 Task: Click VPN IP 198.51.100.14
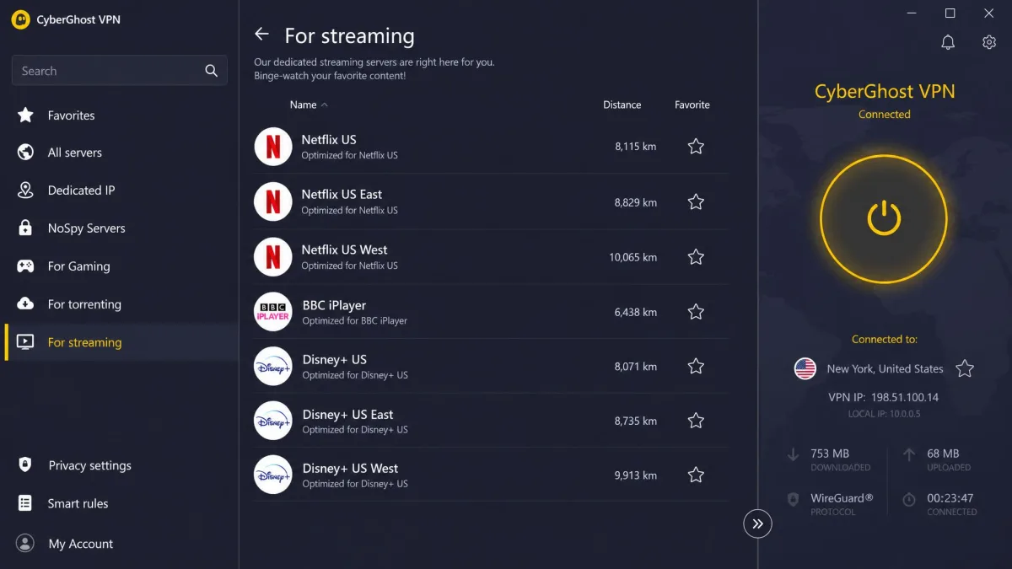883,397
